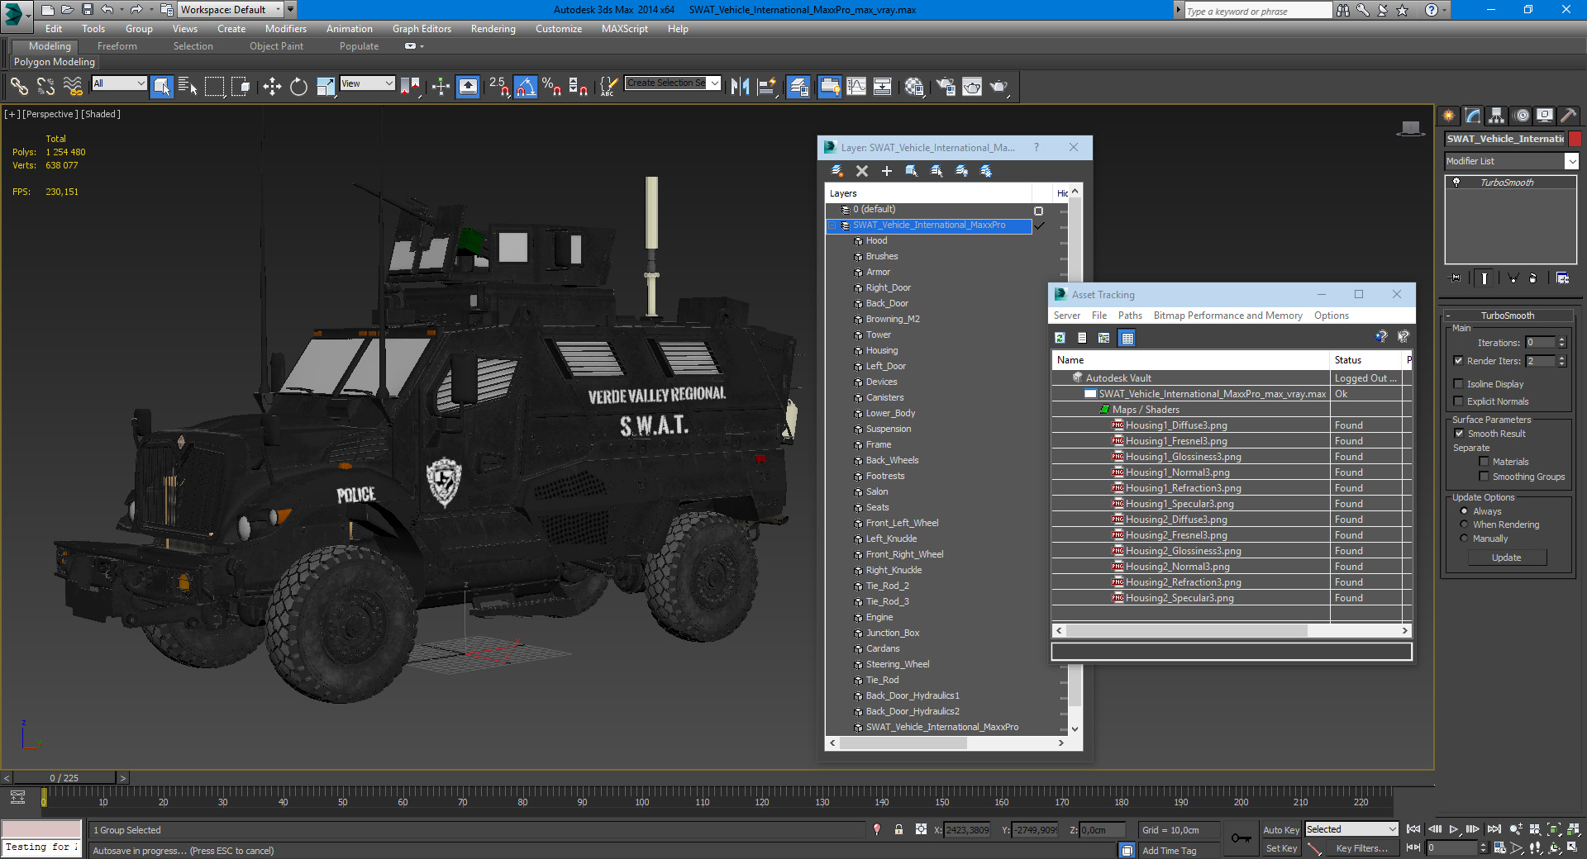Open MAXScript menu

[624, 29]
